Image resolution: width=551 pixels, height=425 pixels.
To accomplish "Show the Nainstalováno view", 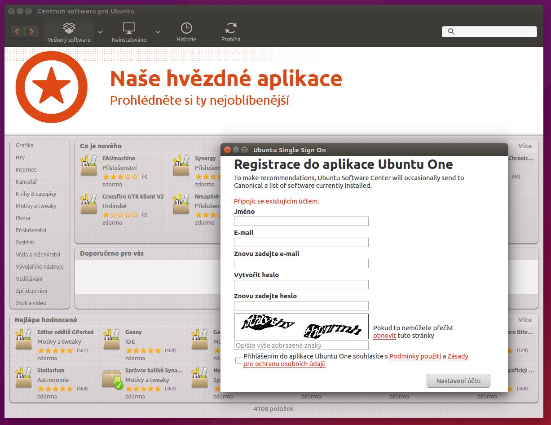I will pyautogui.click(x=129, y=32).
